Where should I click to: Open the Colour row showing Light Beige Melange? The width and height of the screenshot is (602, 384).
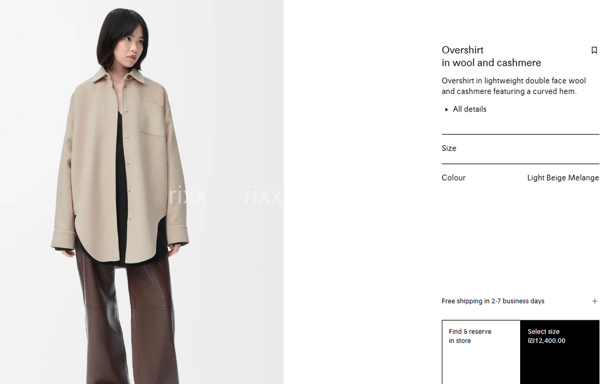[520, 178]
